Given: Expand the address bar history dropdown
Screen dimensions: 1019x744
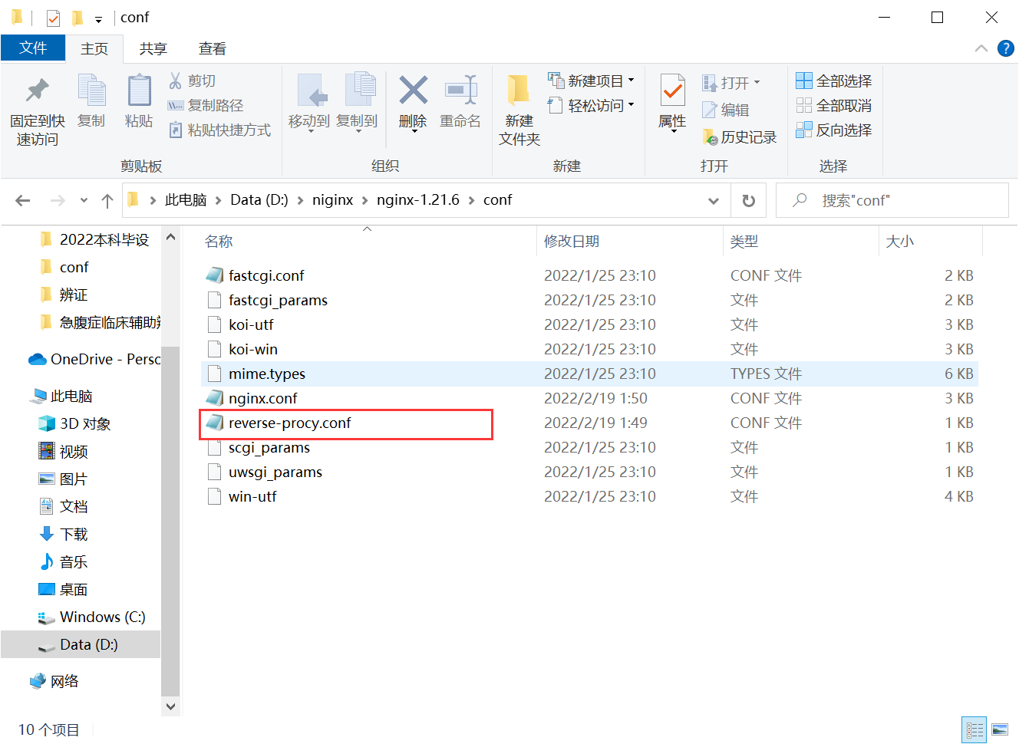Looking at the screenshot, I should tap(714, 200).
